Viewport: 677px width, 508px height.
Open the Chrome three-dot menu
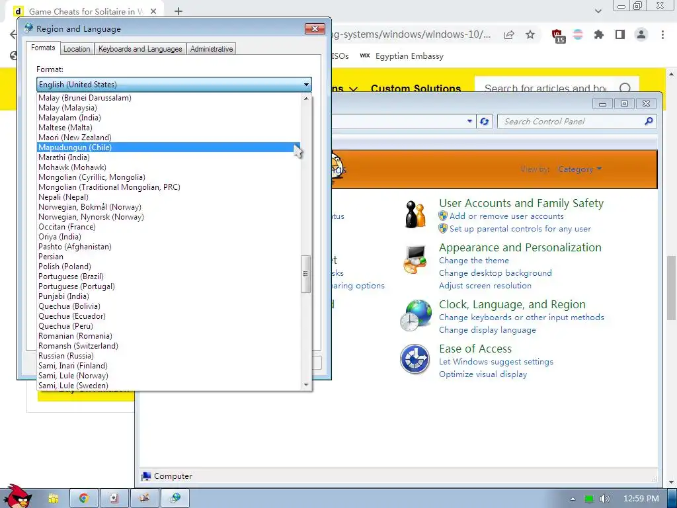662,34
